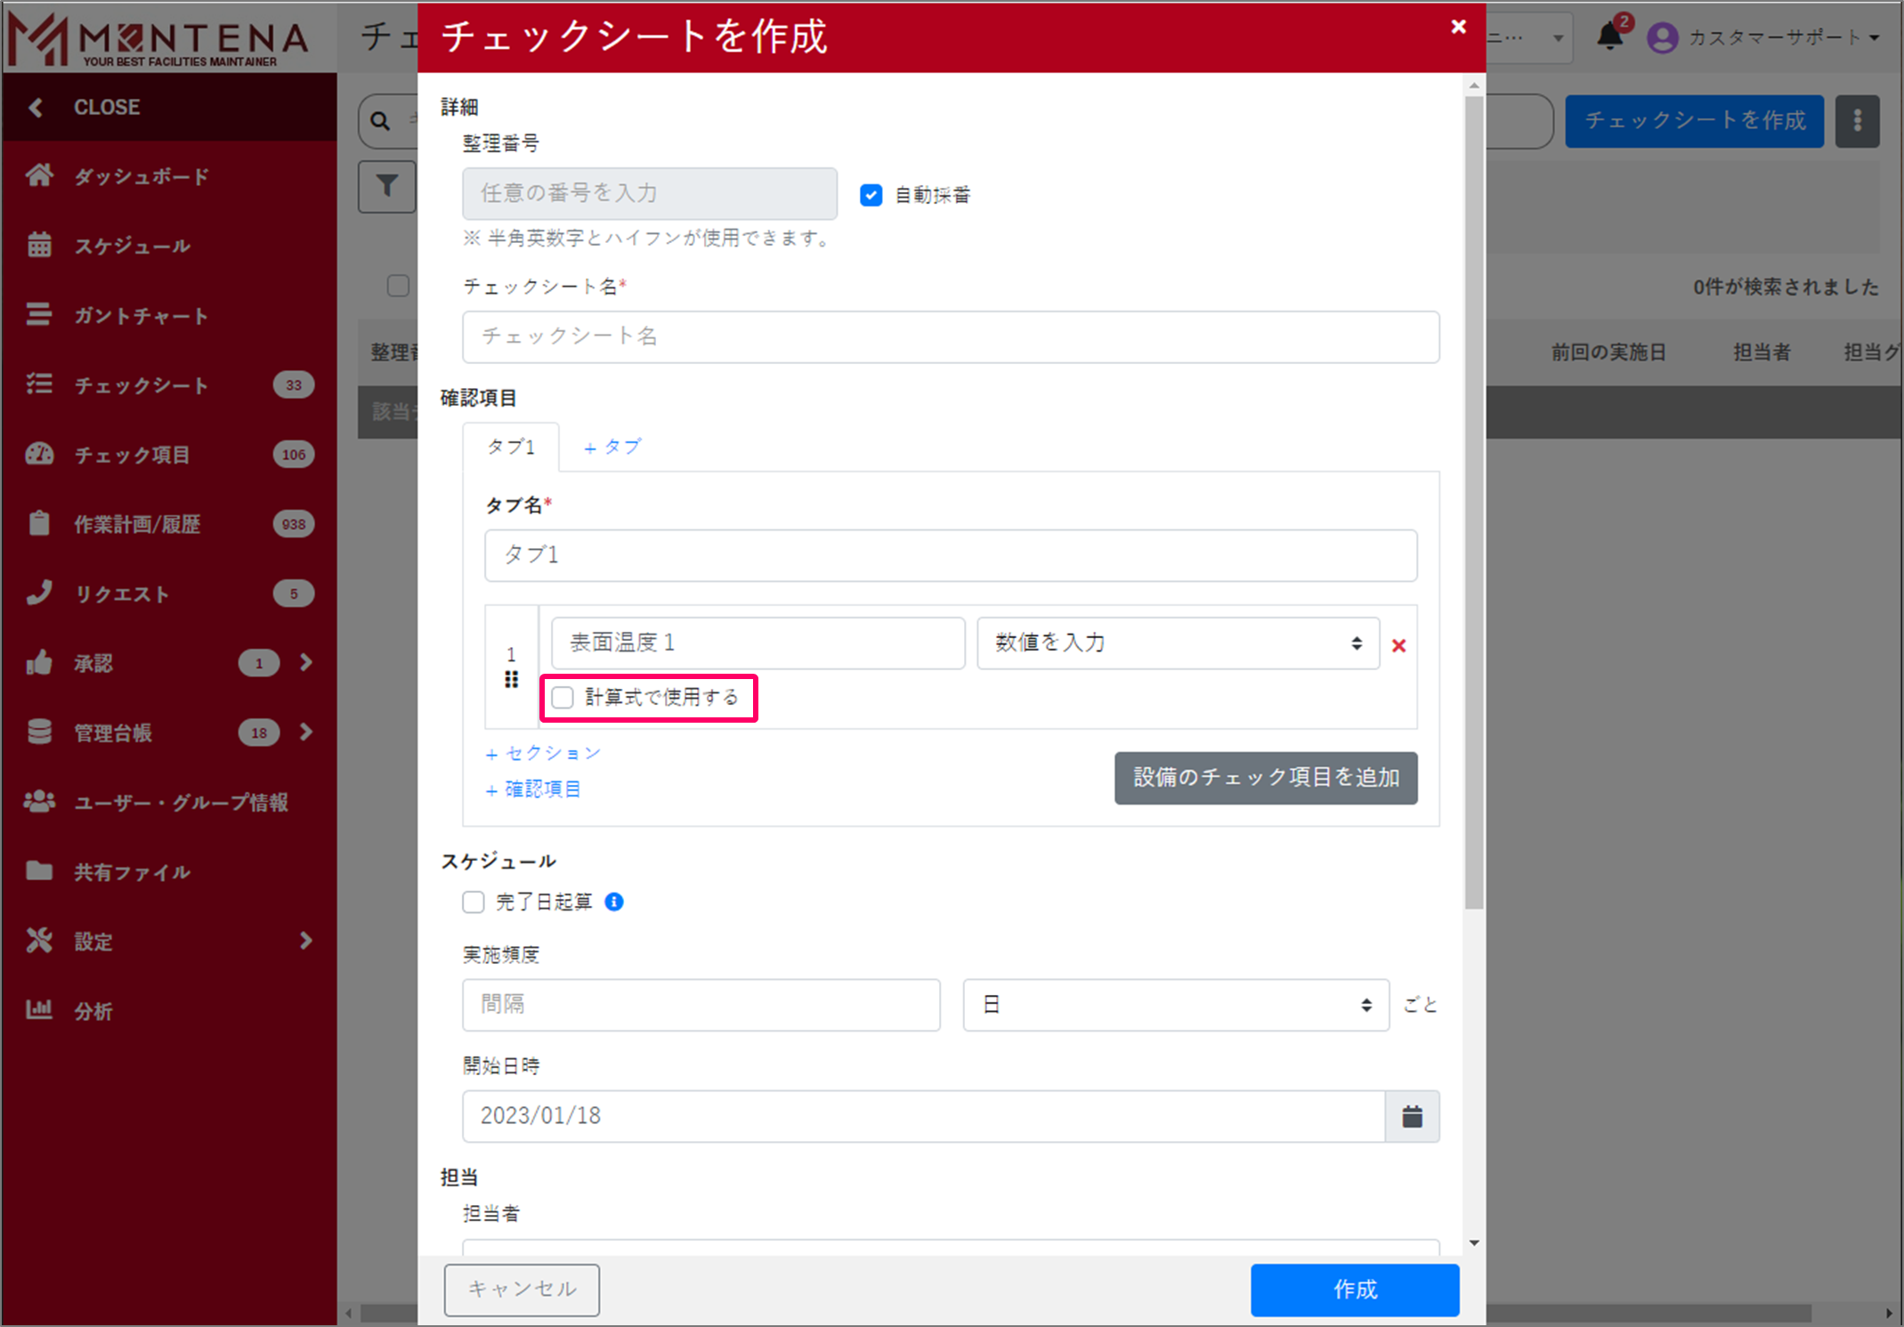Click the ダッシュボード home icon in sidebar

pyautogui.click(x=38, y=175)
